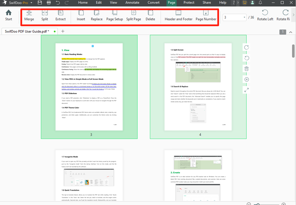Select the SwifDoo PDF User Guide.pdf tab
This screenshot has width=296, height=205.
point(30,32)
